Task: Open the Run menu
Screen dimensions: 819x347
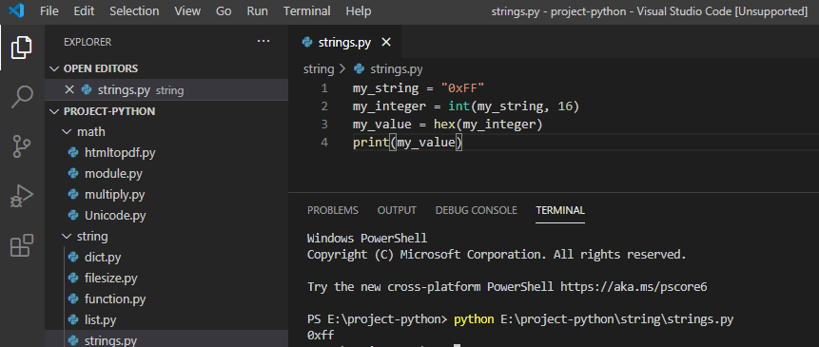Action: [258, 11]
